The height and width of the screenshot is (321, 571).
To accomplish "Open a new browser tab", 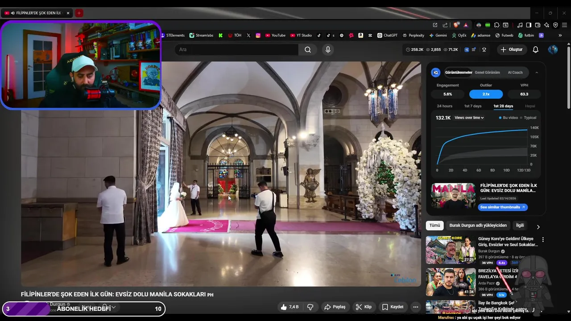I will click(79, 13).
